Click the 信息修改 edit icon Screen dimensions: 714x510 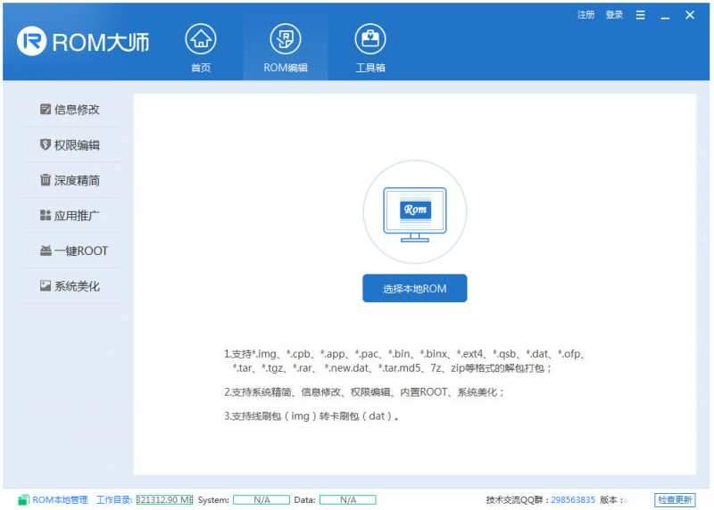[x=46, y=109]
